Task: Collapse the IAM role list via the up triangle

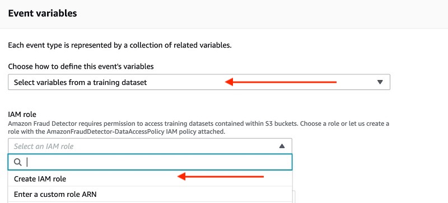Action: 282,146
